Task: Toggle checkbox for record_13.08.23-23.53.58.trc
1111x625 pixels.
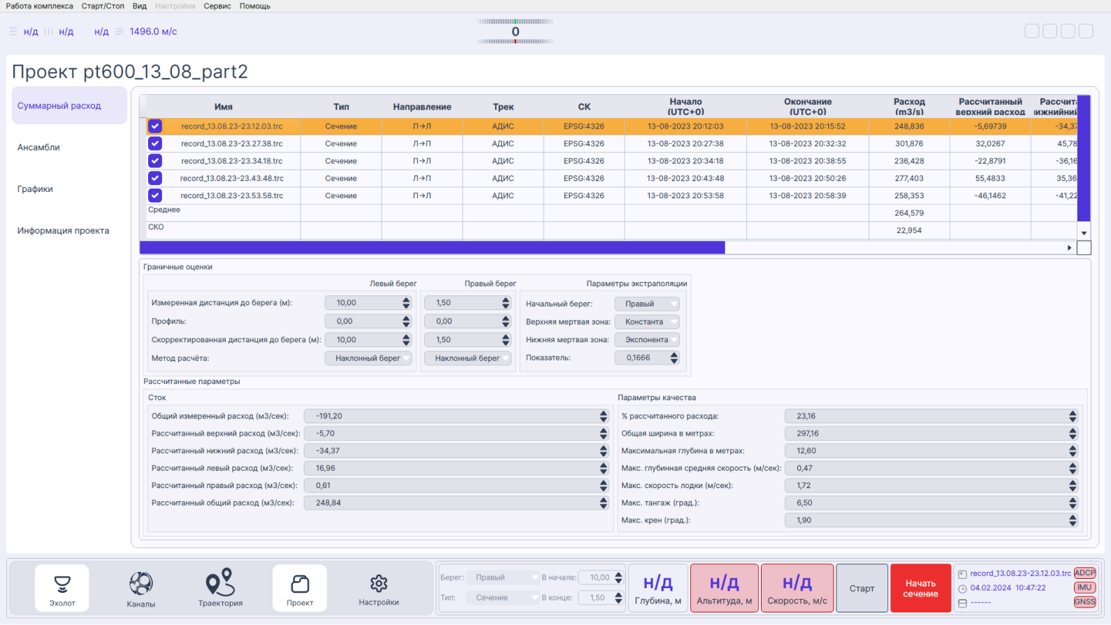Action: 155,196
